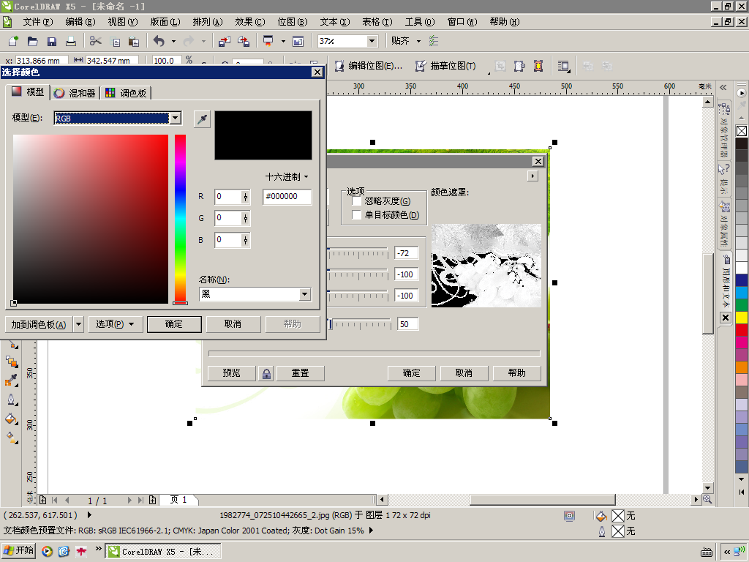This screenshot has width=749, height=562.
Task: Click the 预览 preview button
Action: coord(231,373)
